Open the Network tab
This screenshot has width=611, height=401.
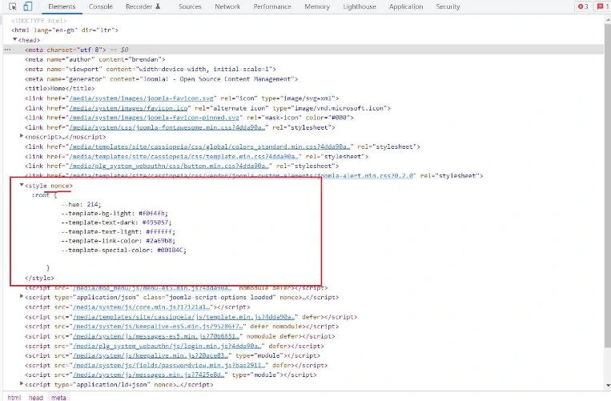pos(227,6)
